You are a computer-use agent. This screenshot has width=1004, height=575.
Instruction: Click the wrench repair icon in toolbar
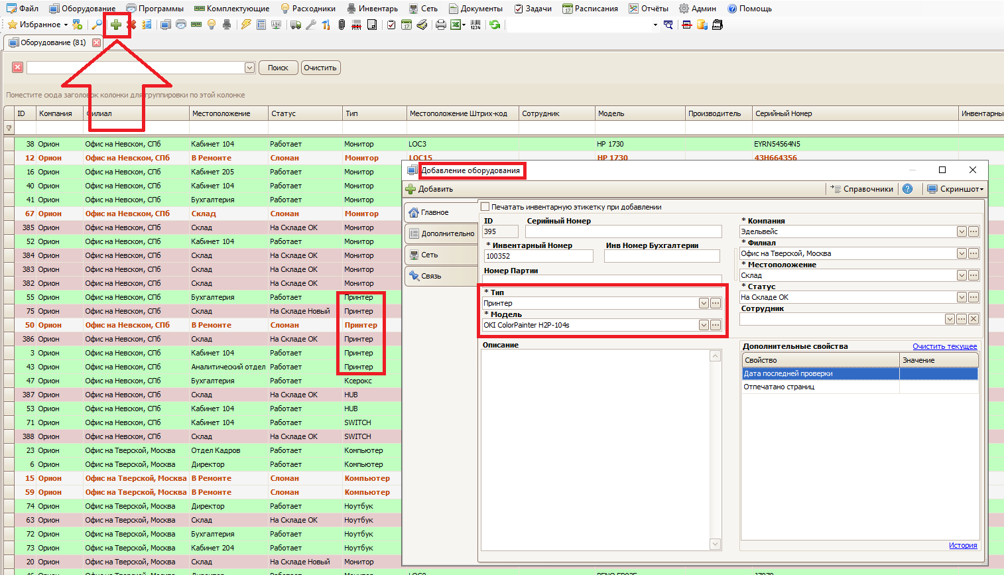[310, 25]
